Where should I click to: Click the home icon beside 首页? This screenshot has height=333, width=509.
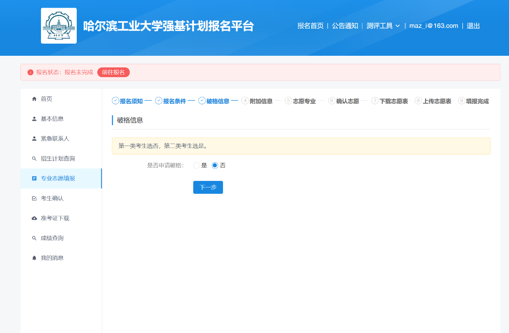(34, 99)
